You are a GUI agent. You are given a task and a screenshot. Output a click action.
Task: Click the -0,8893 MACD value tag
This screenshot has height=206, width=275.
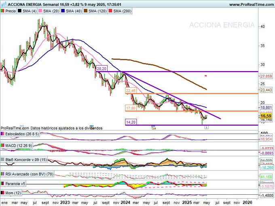click(267, 153)
